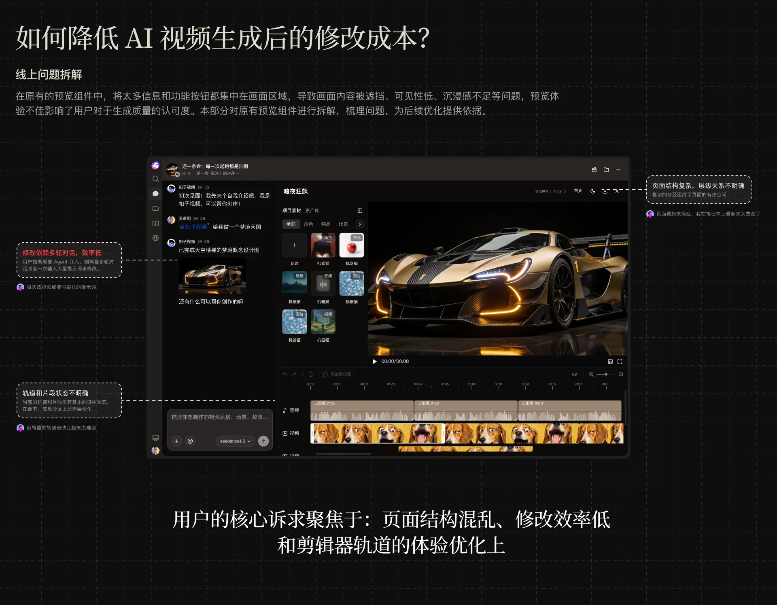Open the book icon in left sidebar
The height and width of the screenshot is (605, 777).
click(155, 223)
